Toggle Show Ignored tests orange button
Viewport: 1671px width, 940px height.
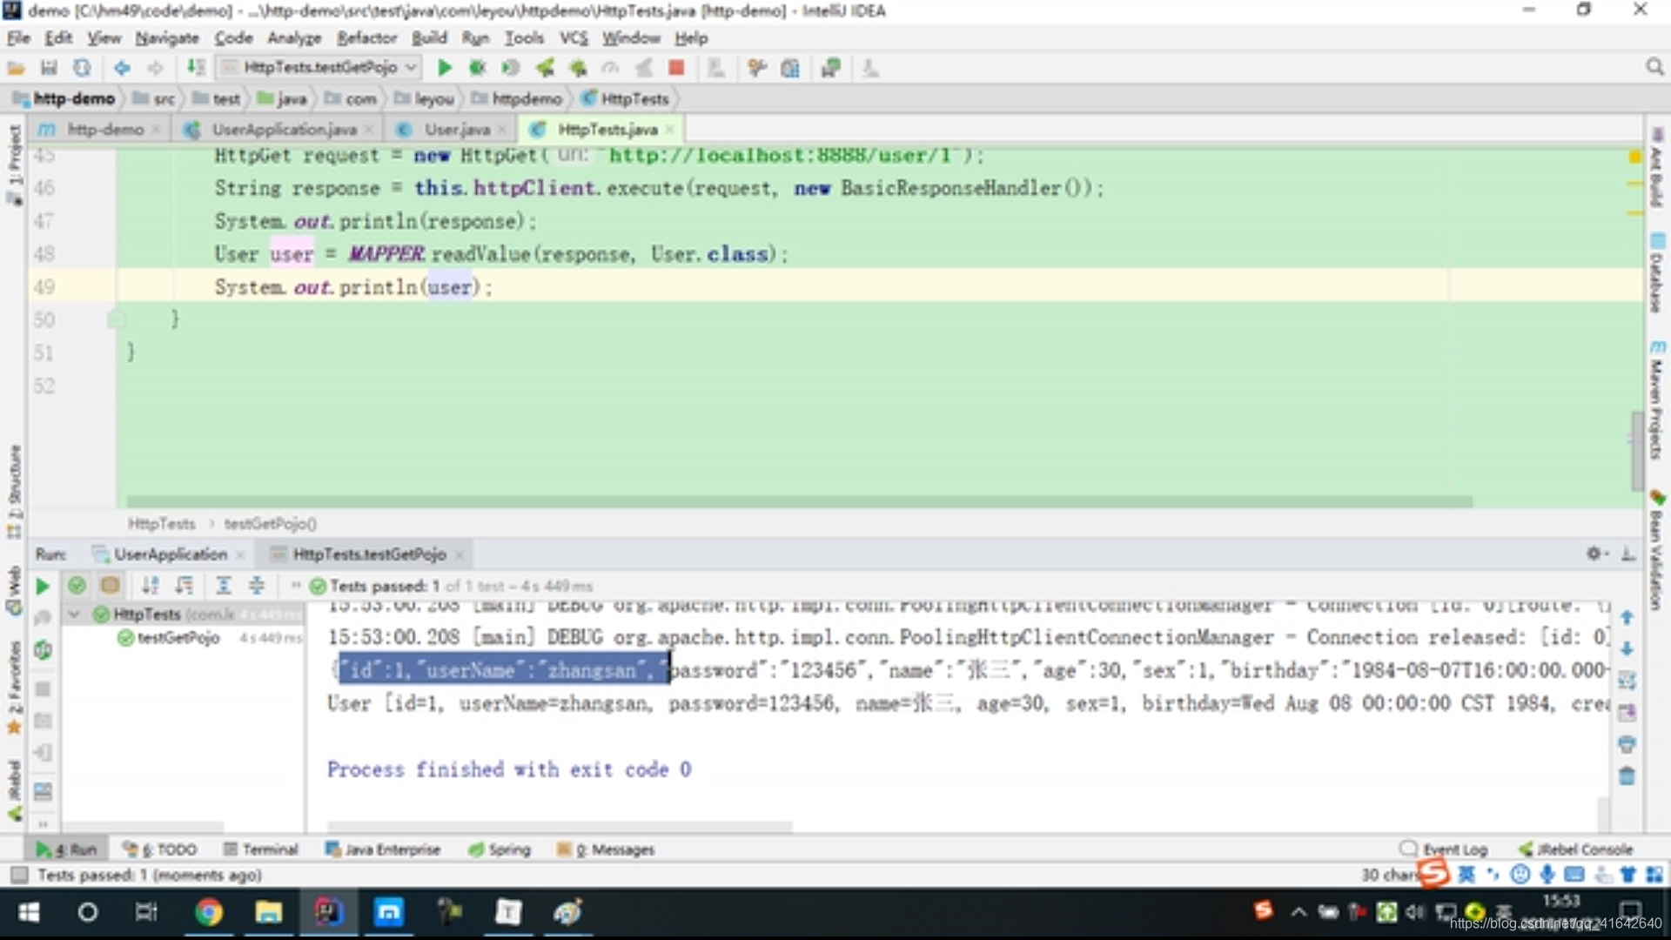[x=111, y=586]
